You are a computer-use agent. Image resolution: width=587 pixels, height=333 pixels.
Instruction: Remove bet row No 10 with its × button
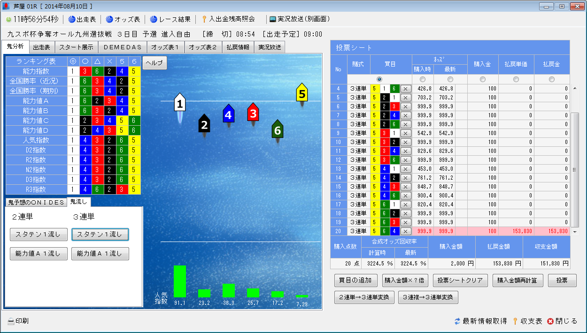coord(406,142)
